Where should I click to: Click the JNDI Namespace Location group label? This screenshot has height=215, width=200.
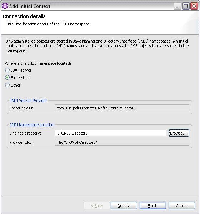32,125
